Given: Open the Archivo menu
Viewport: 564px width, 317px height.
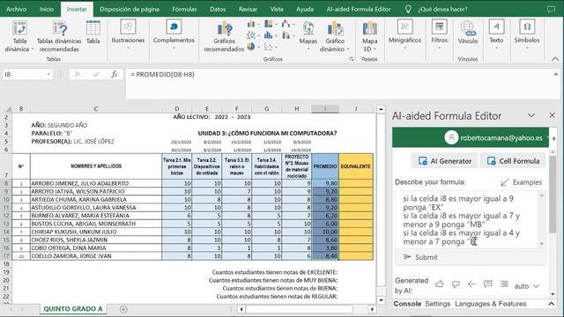Looking at the screenshot, I should [x=16, y=9].
